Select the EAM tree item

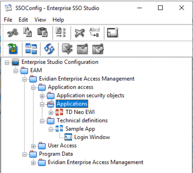[36, 70]
